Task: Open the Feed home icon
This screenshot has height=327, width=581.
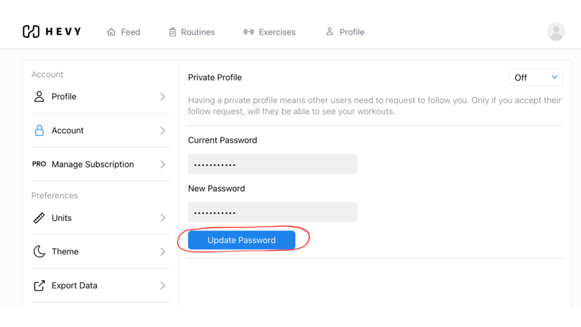Action: pos(111,32)
